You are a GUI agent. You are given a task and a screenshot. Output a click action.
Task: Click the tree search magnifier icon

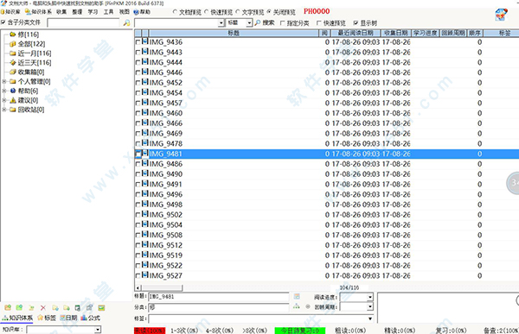click(x=126, y=22)
